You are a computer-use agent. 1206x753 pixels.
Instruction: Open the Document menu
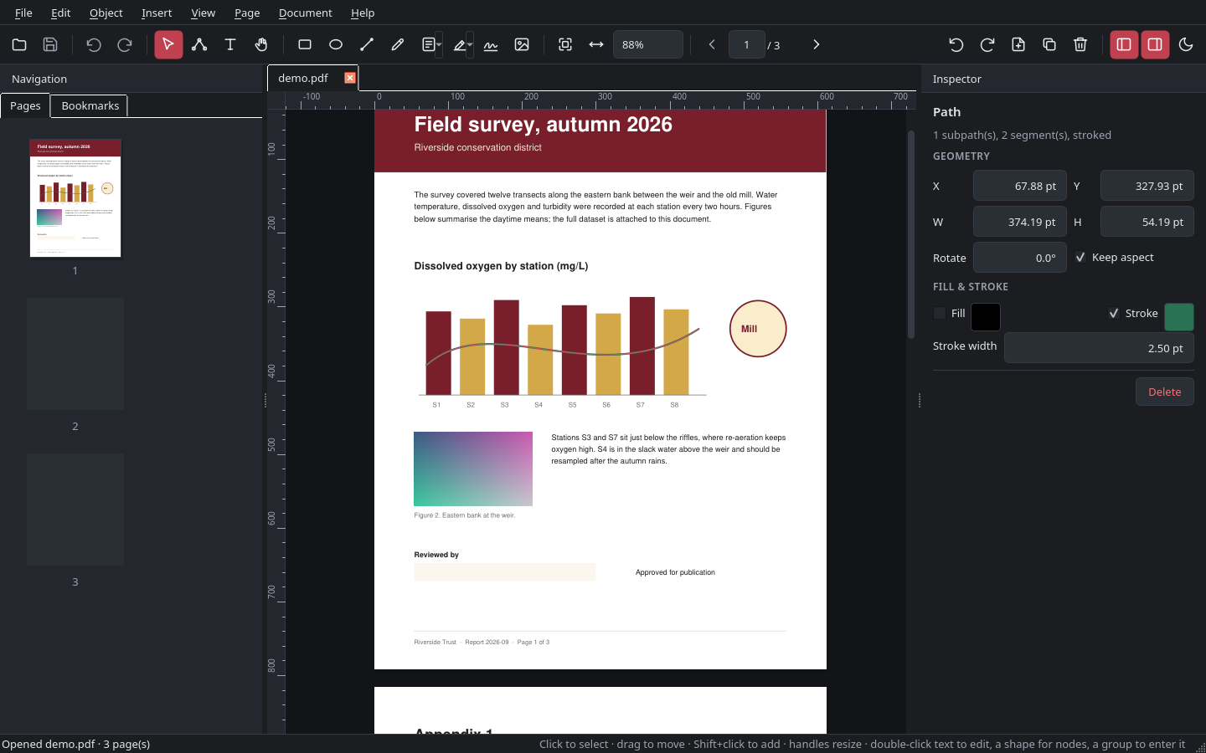[x=306, y=13]
